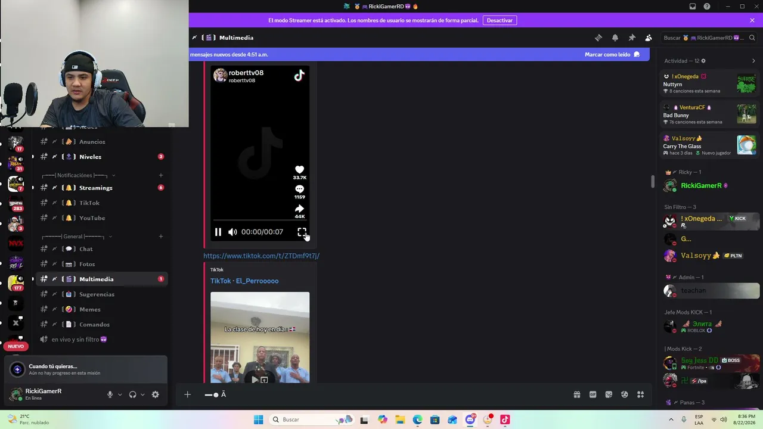This screenshot has height=429, width=763.
Task: Open Windows Start menu
Action: pyautogui.click(x=258, y=419)
